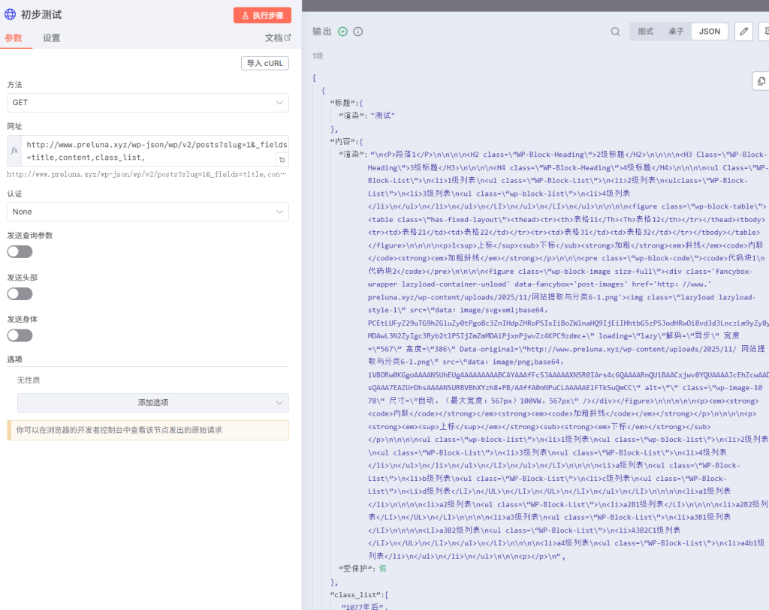The image size is (769, 610).
Task: Click the 导入 cURL button
Action: click(264, 63)
